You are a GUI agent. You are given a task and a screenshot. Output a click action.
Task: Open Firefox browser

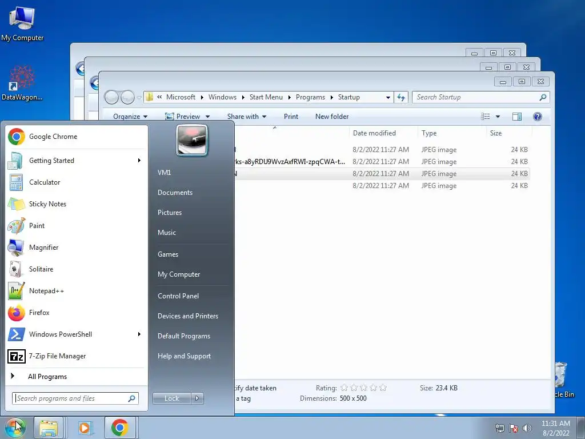point(77,313)
